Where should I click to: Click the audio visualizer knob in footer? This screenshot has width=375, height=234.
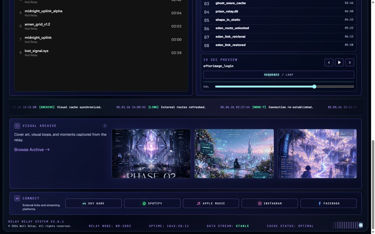pyautogui.click(x=361, y=225)
